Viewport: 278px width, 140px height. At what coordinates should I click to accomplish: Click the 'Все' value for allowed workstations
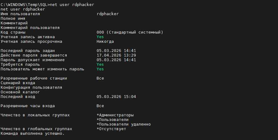(x=100, y=78)
